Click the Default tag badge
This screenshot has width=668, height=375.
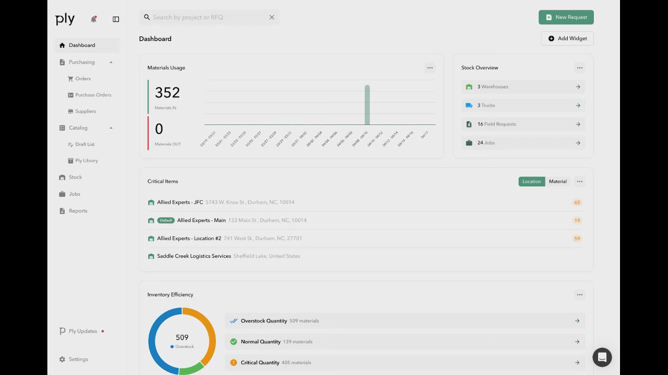pyautogui.click(x=166, y=220)
